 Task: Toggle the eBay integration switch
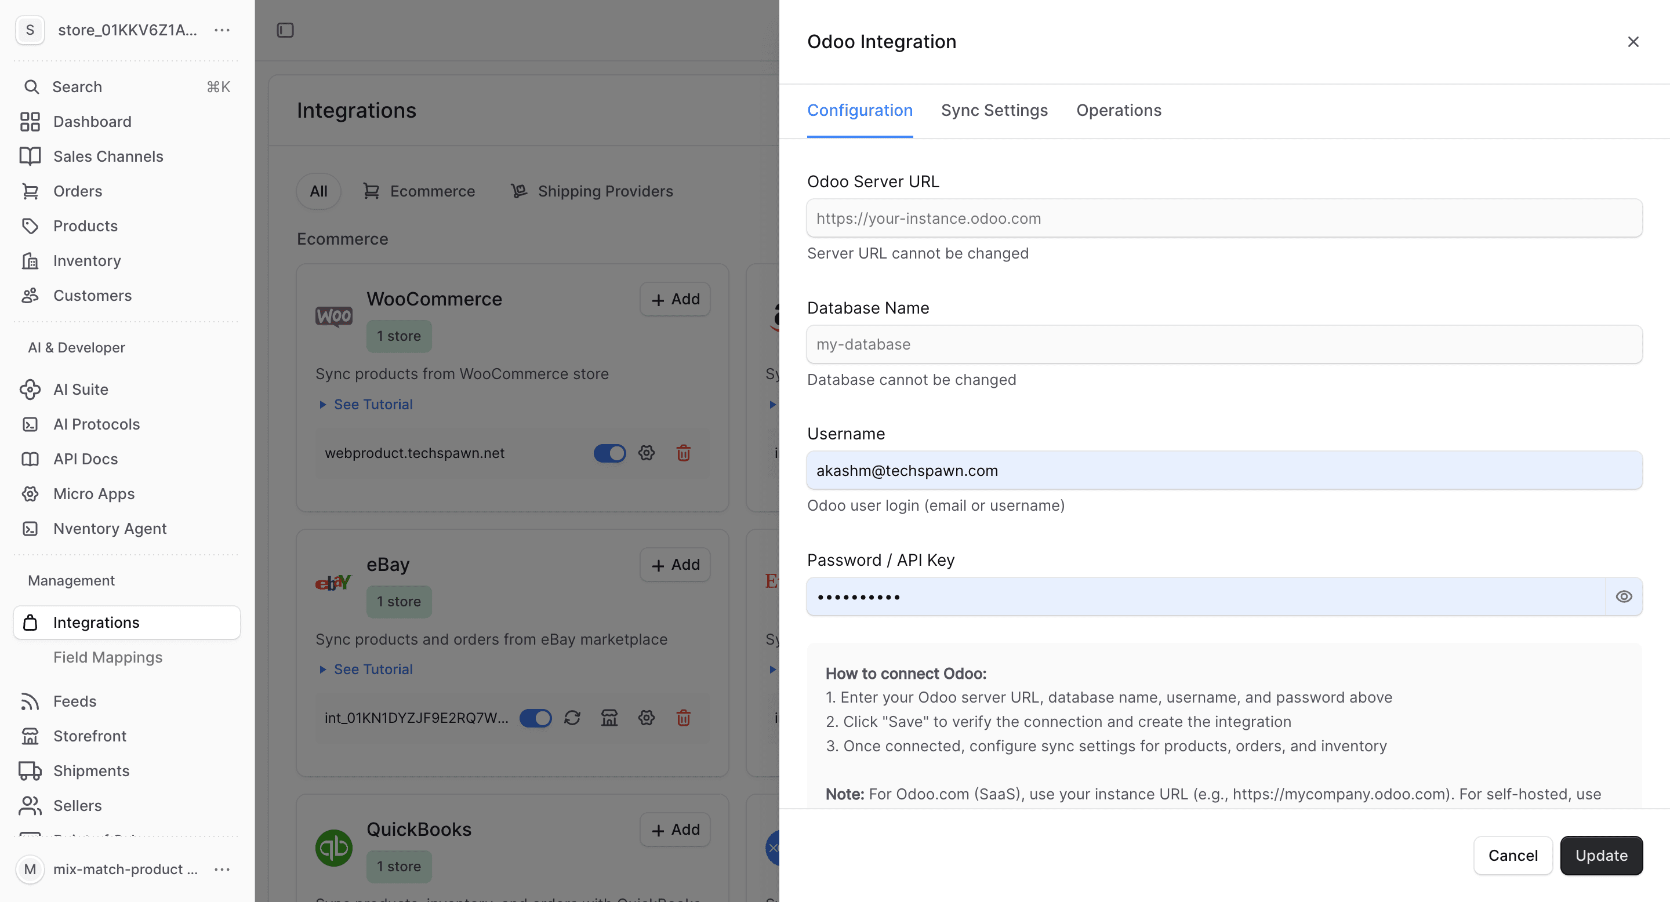[x=535, y=718]
